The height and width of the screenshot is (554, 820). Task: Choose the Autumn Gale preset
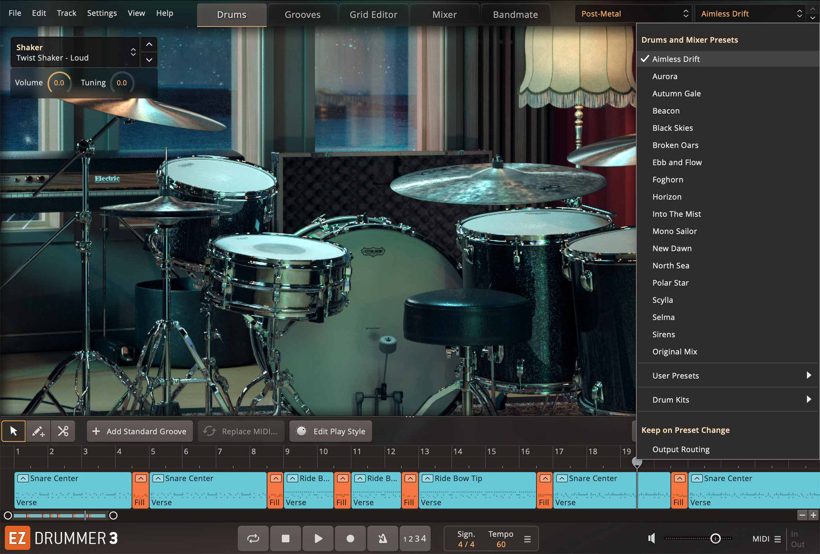click(x=728, y=93)
